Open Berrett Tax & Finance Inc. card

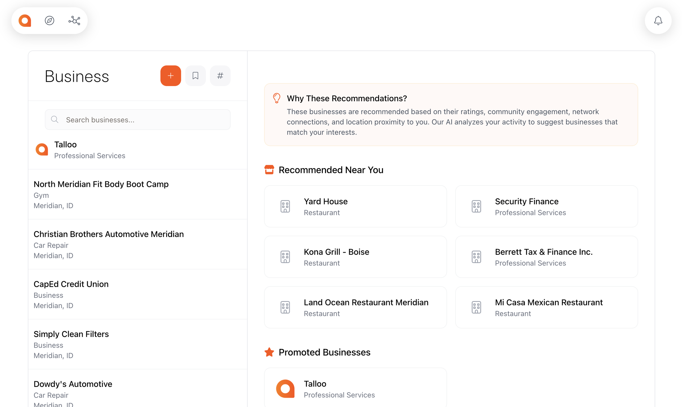[546, 257]
